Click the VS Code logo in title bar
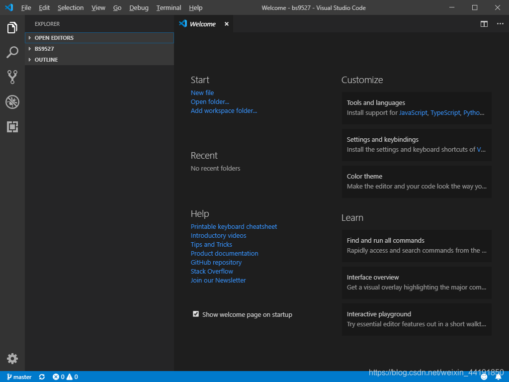 9,7
